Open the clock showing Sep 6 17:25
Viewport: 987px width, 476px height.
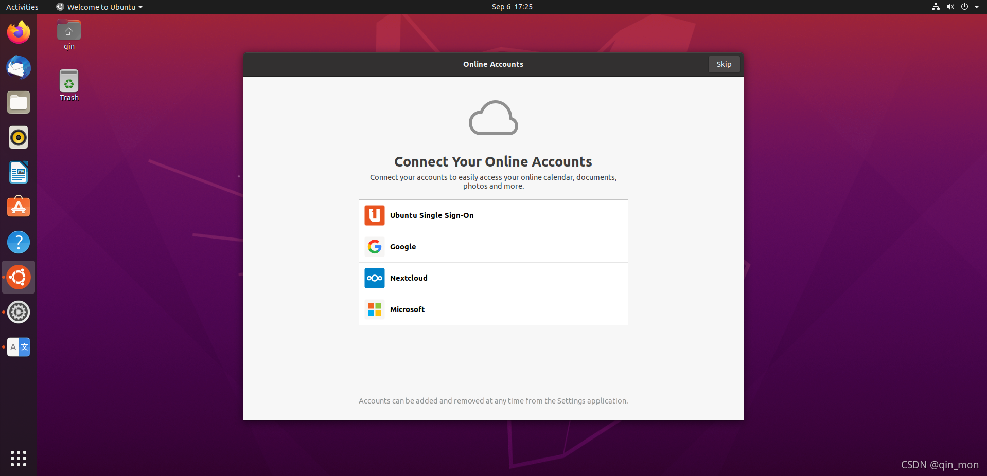tap(512, 7)
